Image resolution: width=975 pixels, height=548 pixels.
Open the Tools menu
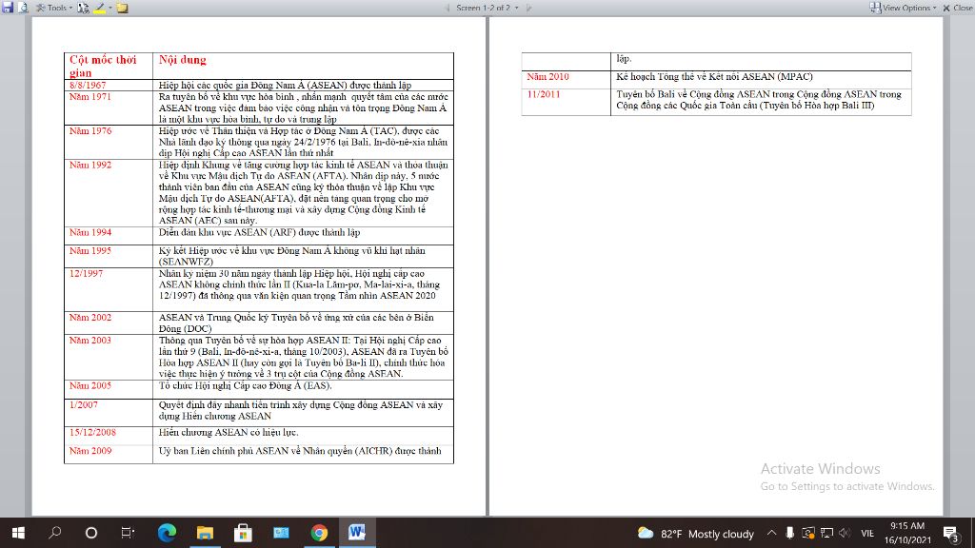54,8
